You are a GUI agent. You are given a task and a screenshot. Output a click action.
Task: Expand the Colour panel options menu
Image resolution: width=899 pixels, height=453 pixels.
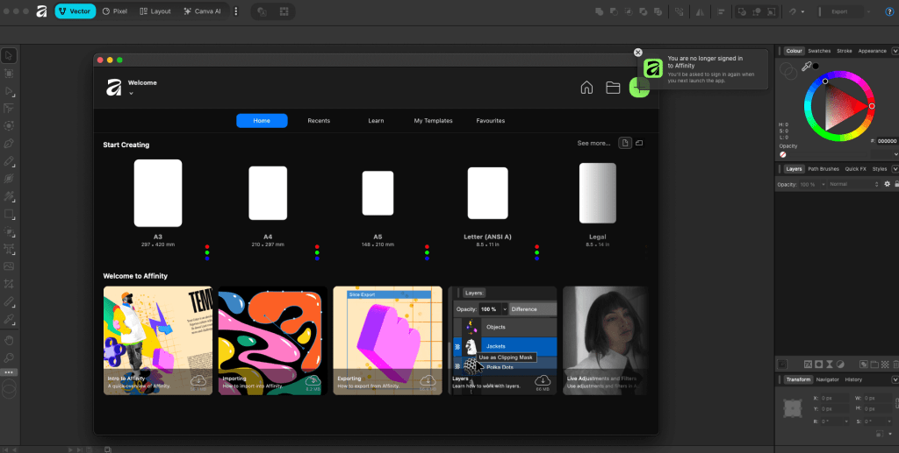894,51
